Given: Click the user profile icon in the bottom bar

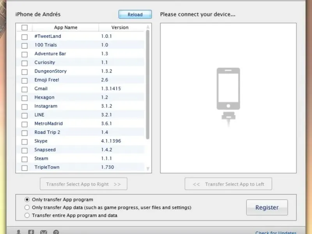Looking at the screenshot, I should [19, 232].
